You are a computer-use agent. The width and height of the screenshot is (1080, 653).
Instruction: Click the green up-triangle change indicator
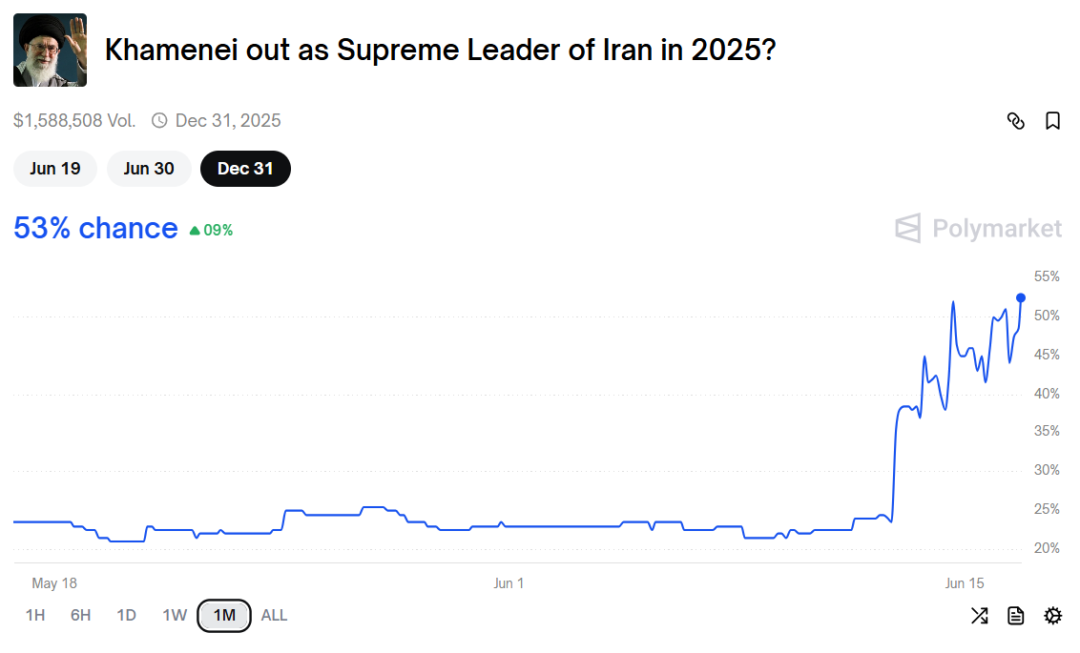click(195, 231)
